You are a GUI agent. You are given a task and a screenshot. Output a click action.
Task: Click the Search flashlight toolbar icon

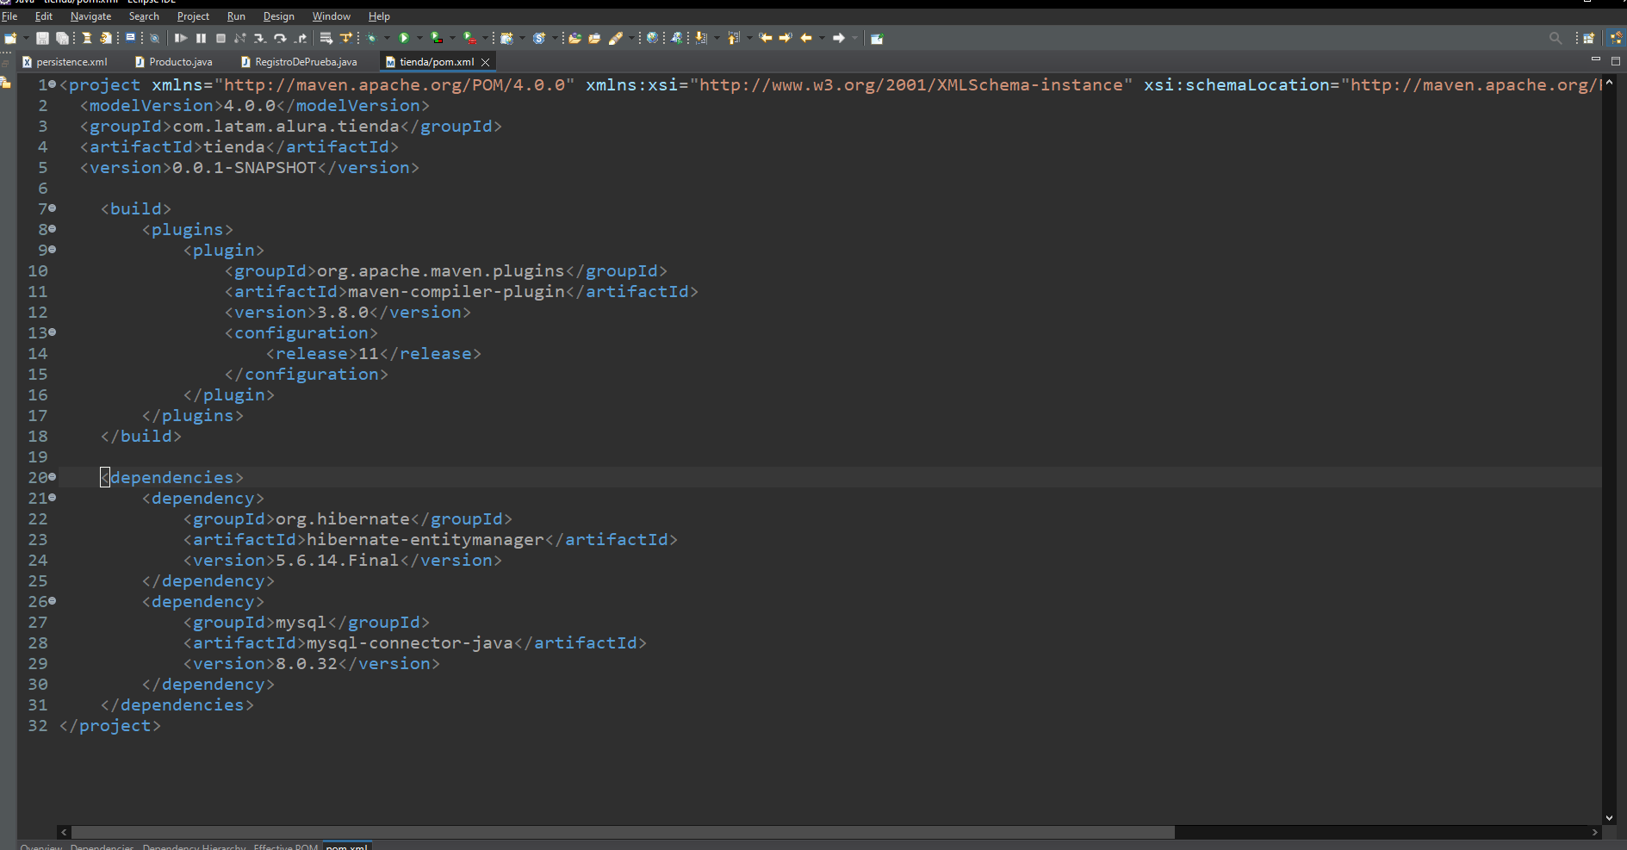click(615, 38)
